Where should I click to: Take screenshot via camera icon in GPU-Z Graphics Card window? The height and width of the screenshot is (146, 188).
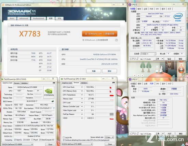pyautogui.click(x=54, y=83)
